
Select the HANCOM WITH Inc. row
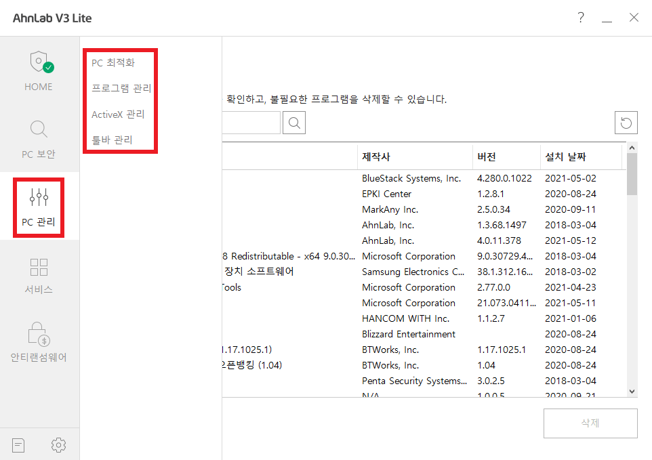click(x=424, y=318)
